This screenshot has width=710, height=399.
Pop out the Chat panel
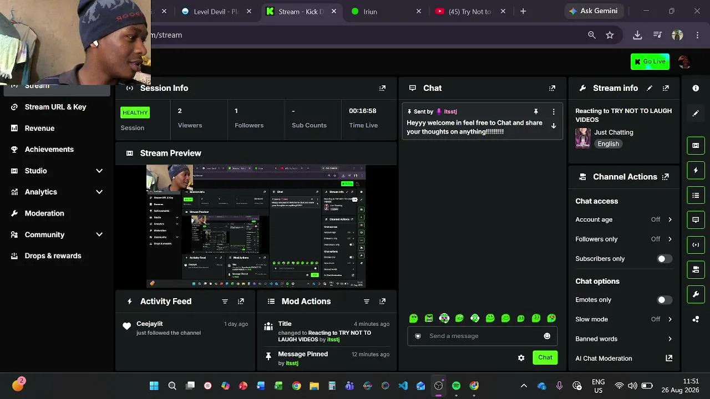coord(552,88)
